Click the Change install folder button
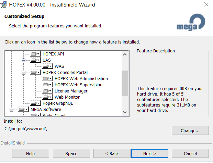 pyautogui.click(x=190, y=131)
